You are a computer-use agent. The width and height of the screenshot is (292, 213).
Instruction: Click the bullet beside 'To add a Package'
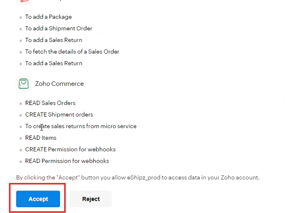(21, 18)
